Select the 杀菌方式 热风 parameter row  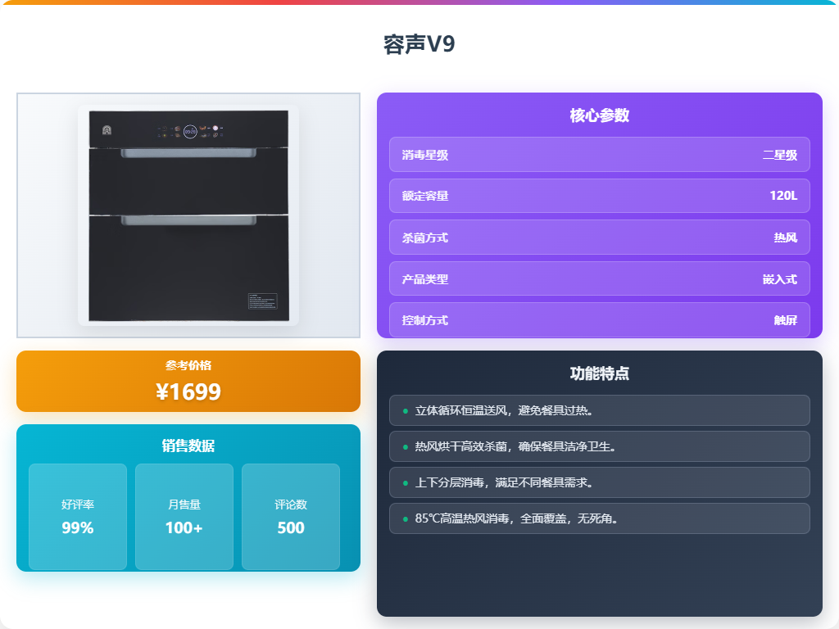point(599,238)
